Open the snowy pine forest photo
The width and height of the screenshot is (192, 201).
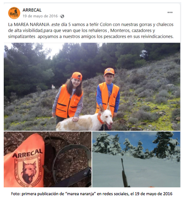[x=136, y=159]
